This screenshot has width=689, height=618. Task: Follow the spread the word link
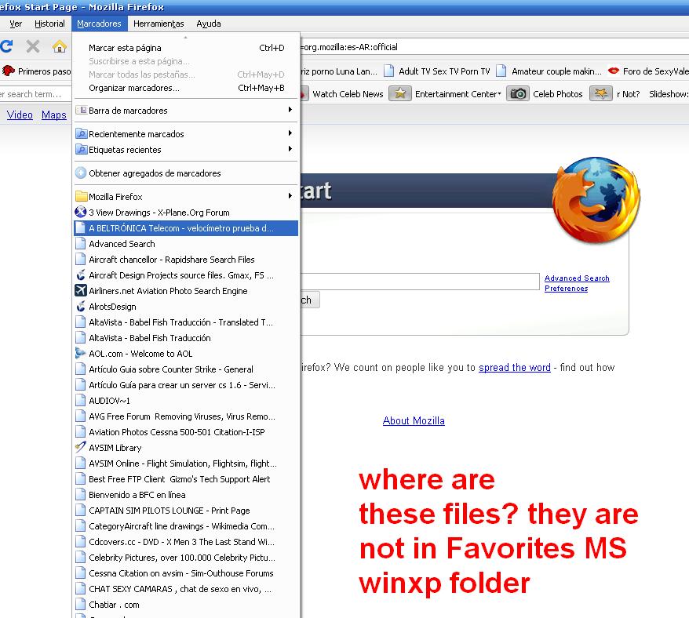(514, 368)
